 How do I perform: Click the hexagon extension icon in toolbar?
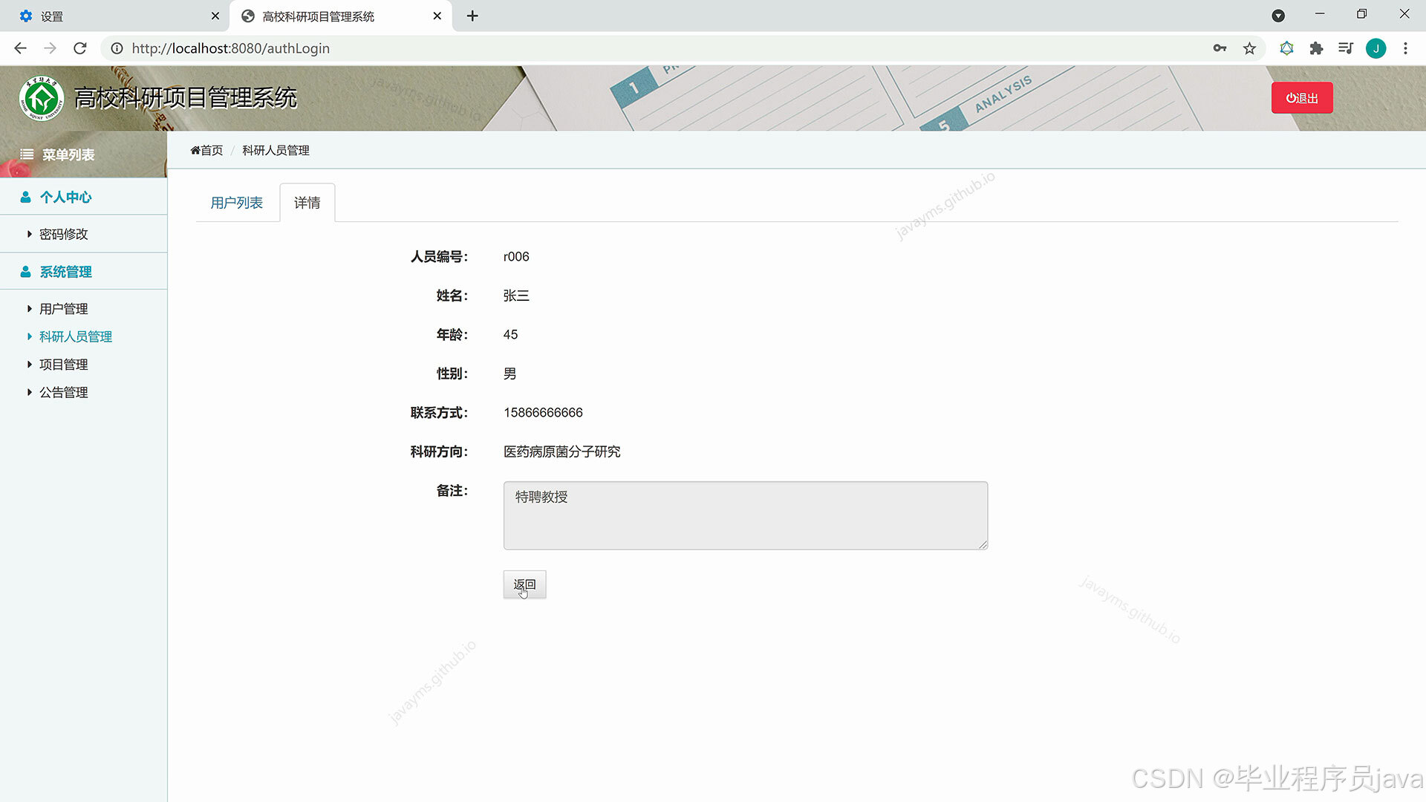pos(1286,48)
